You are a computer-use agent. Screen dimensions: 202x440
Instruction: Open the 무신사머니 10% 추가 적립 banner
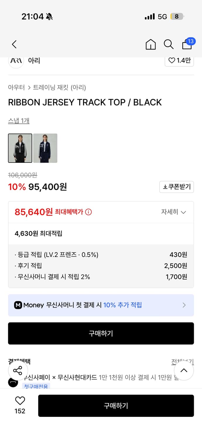pos(101,305)
